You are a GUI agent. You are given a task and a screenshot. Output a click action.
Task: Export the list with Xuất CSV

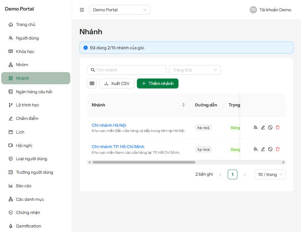pos(117,83)
